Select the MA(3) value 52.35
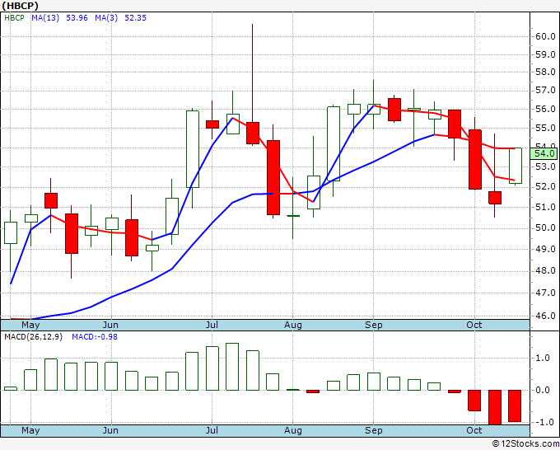 135,18
